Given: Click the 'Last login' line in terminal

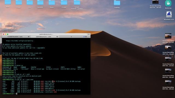Looking at the screenshot, I should pos(22,58).
